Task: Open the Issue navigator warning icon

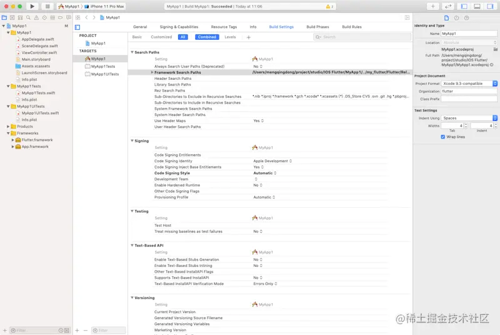Action: [36, 17]
